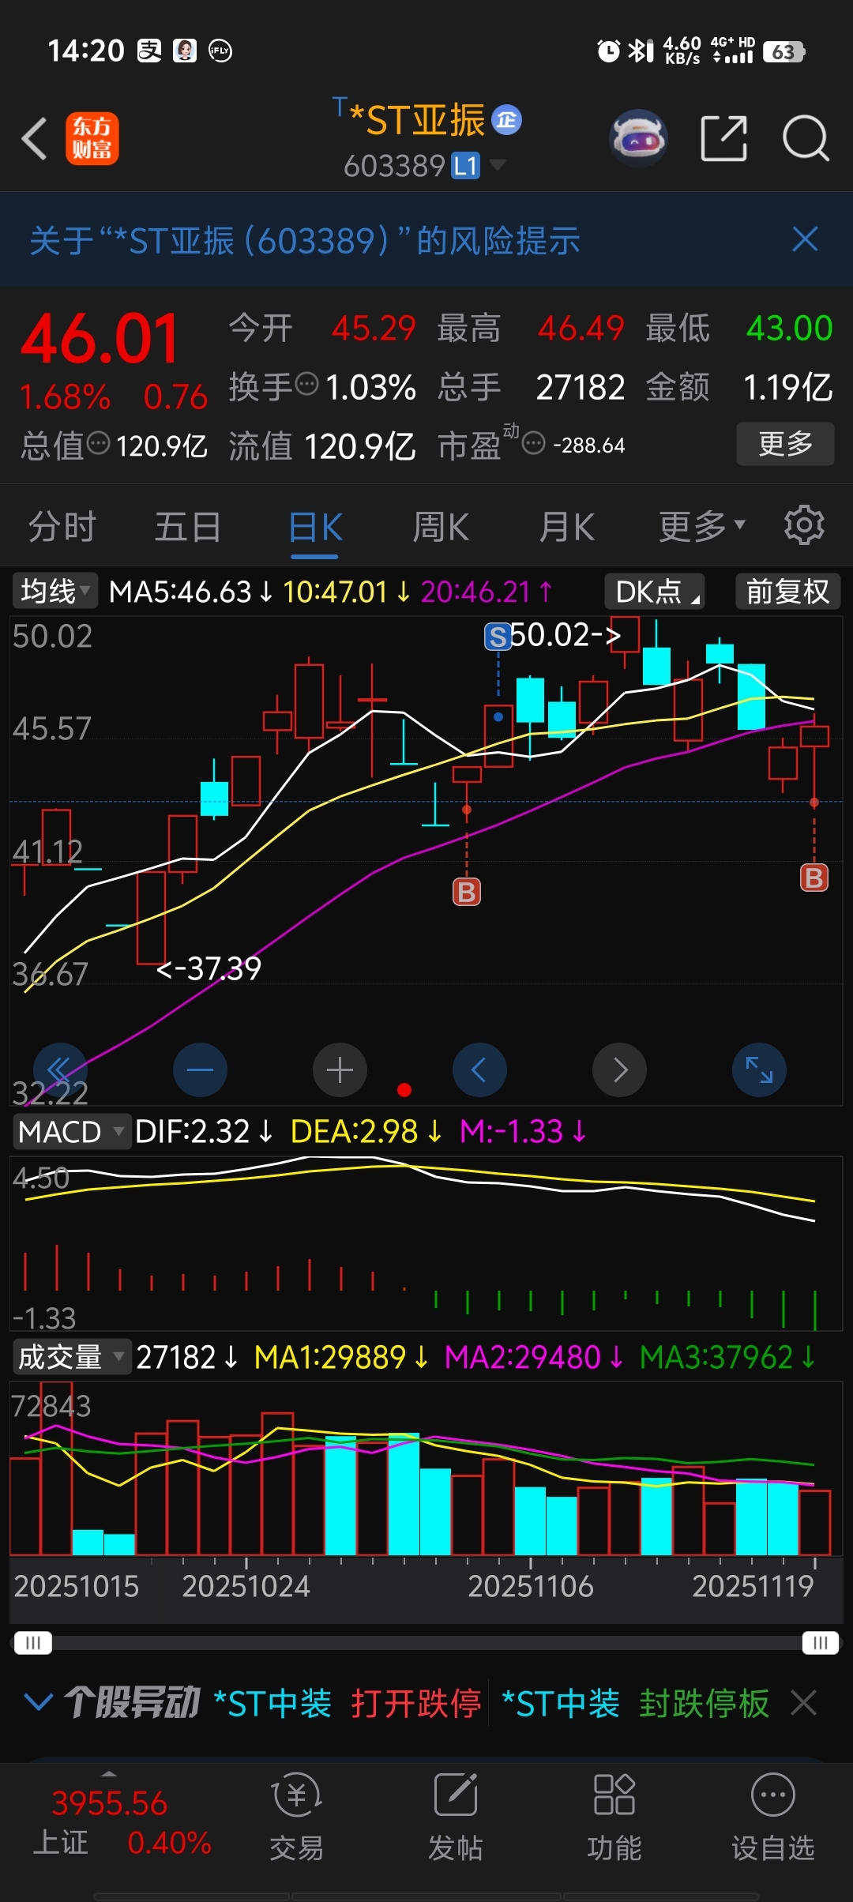Image resolution: width=853 pixels, height=1902 pixels.
Task: Dismiss the 个股异动 ticker bar
Action: tap(804, 1702)
